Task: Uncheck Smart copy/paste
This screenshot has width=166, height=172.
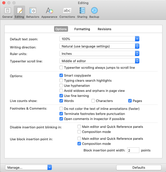Action: coord(61,75)
